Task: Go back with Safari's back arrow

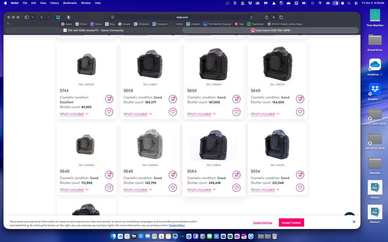Action: [42, 17]
